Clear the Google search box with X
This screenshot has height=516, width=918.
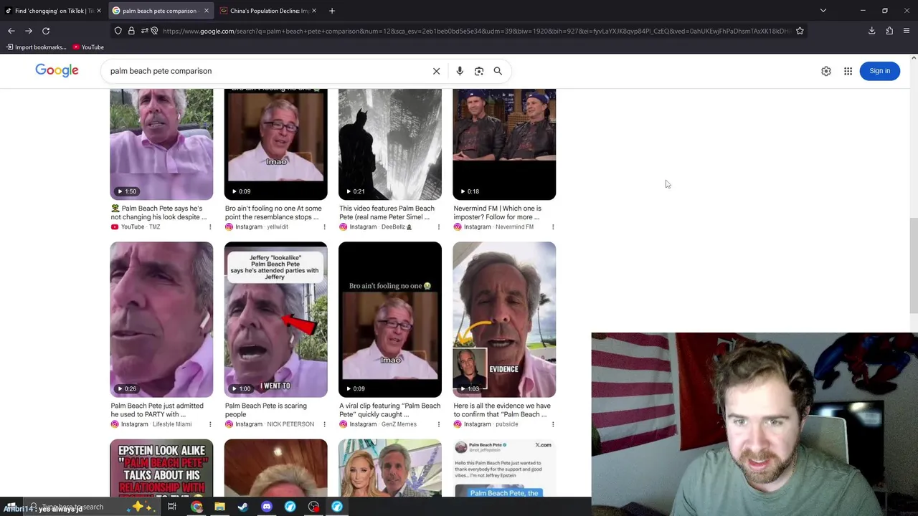[436, 71]
